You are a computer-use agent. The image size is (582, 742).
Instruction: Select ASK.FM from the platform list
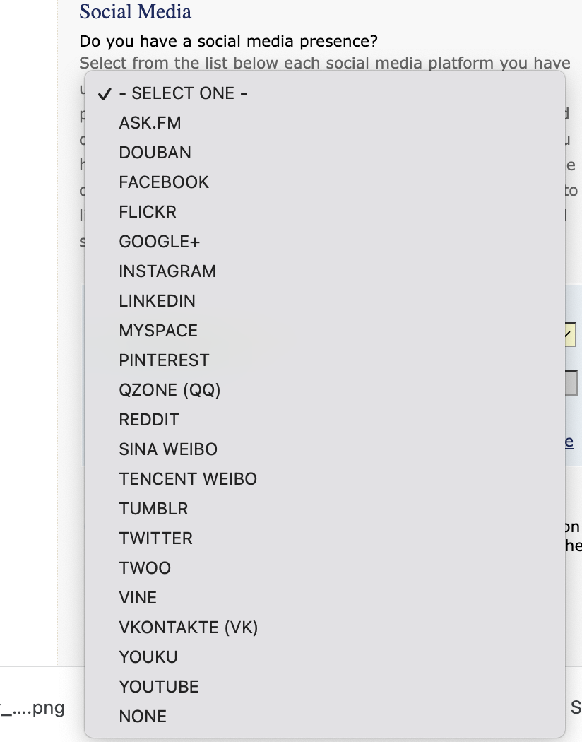(x=150, y=123)
